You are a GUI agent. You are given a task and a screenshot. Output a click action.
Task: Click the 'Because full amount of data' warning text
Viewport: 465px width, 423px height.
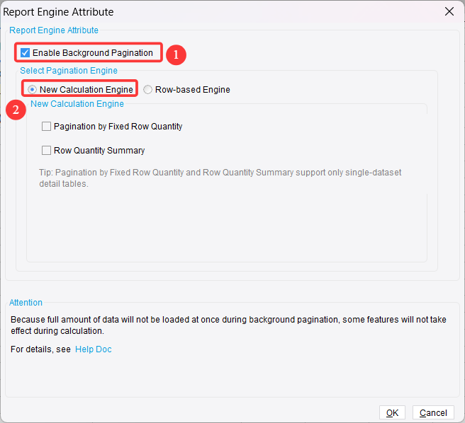[x=228, y=325]
